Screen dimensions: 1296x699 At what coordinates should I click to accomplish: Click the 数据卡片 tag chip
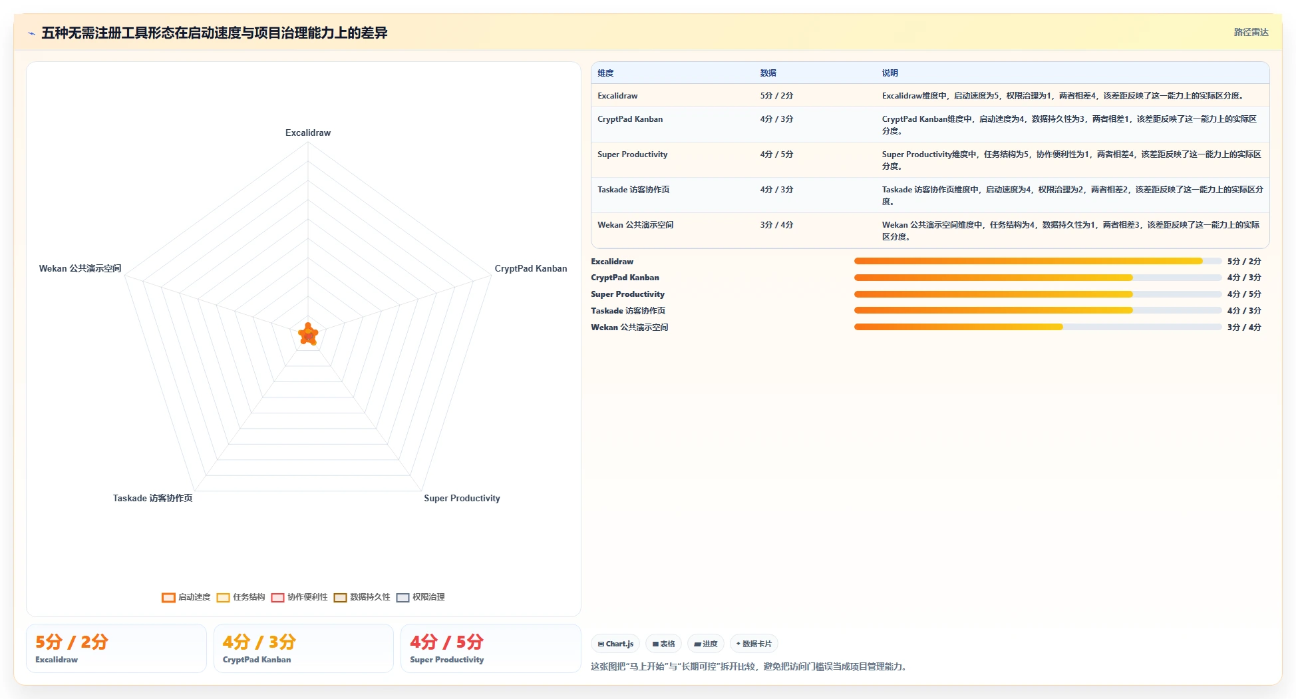pos(754,644)
